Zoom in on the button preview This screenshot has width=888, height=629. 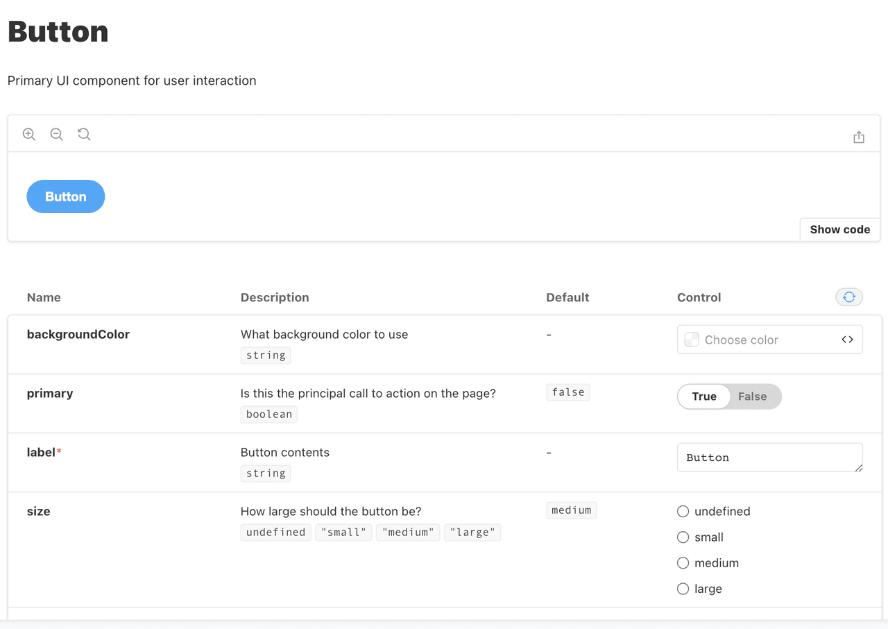pos(29,135)
